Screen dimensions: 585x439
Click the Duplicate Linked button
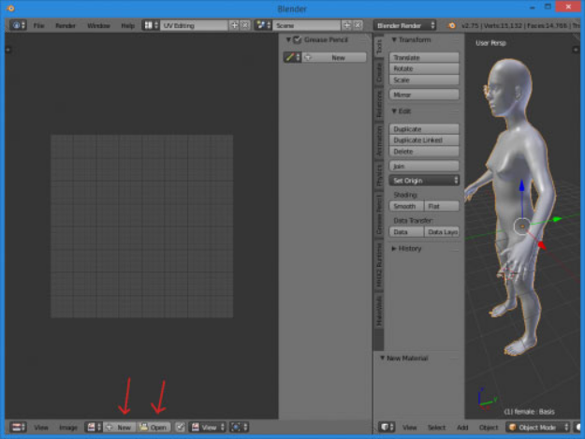[x=424, y=140]
